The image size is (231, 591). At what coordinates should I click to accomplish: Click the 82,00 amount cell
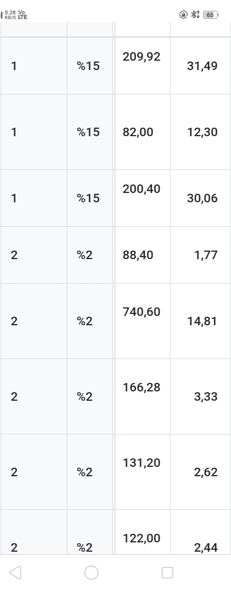142,132
